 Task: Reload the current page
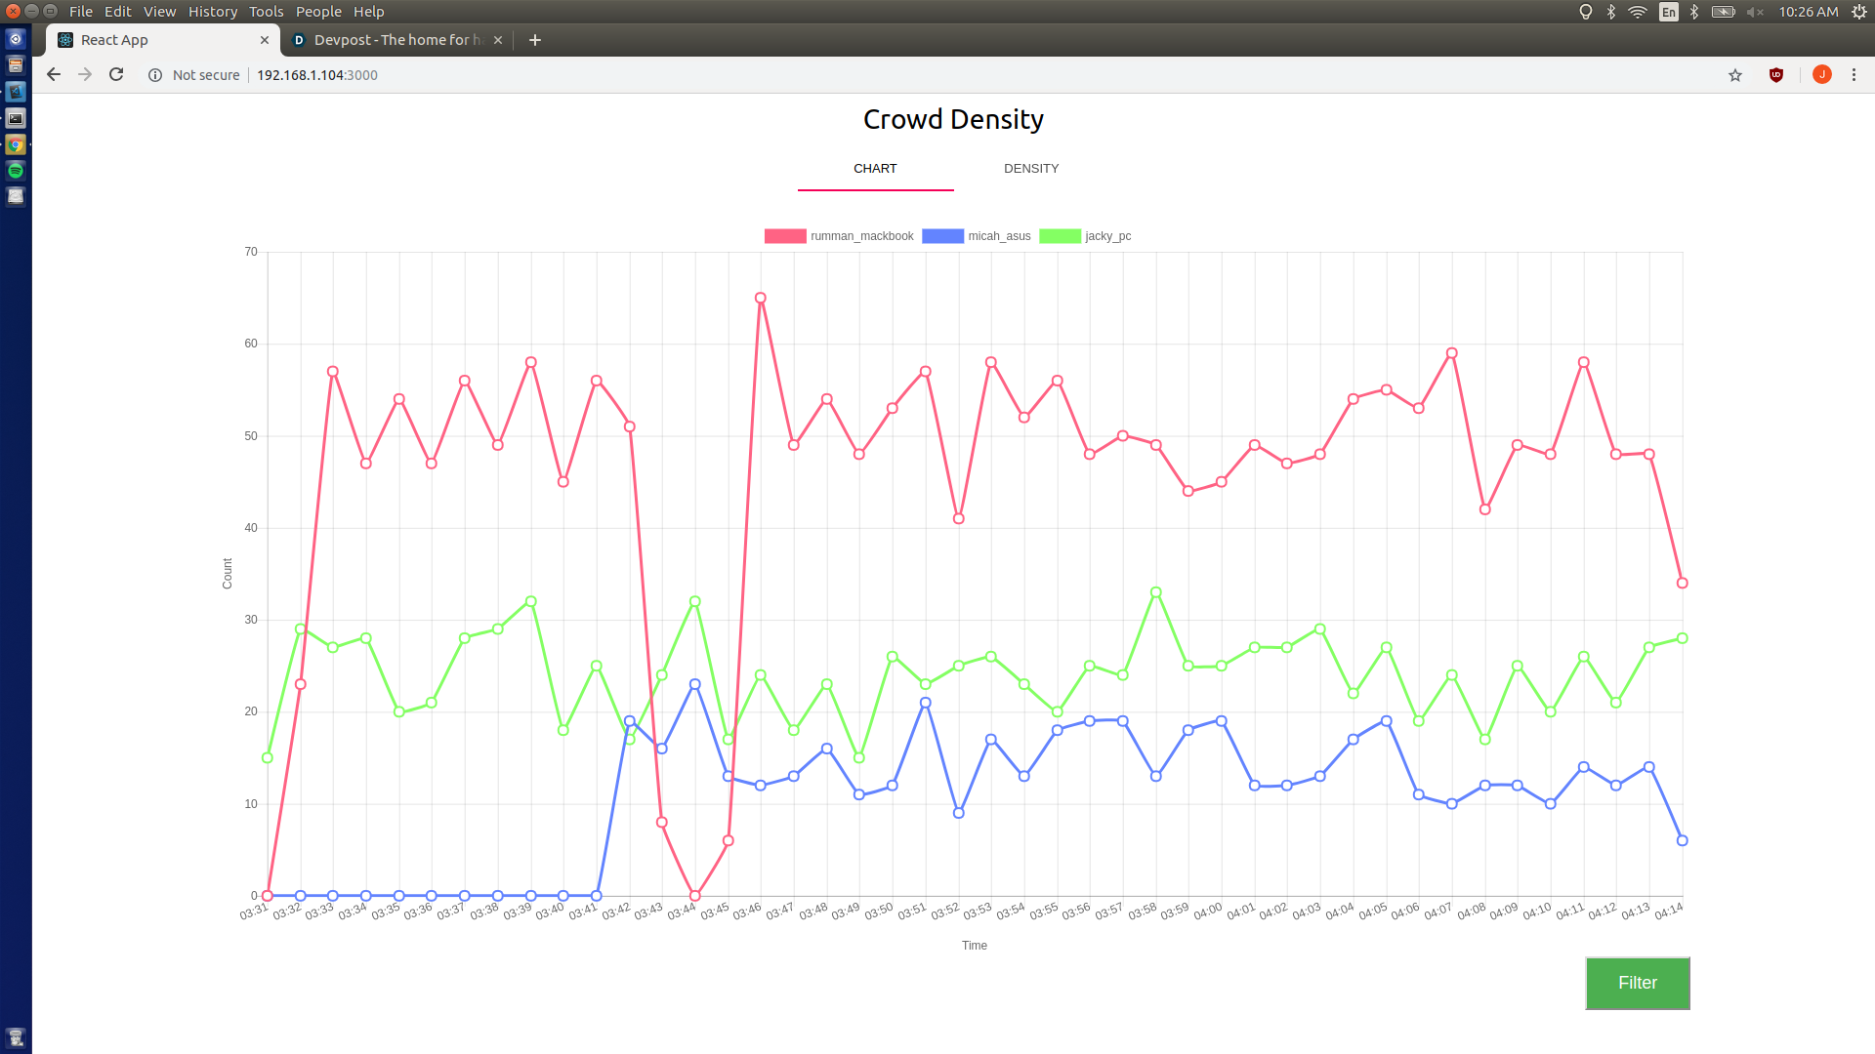[x=116, y=75]
